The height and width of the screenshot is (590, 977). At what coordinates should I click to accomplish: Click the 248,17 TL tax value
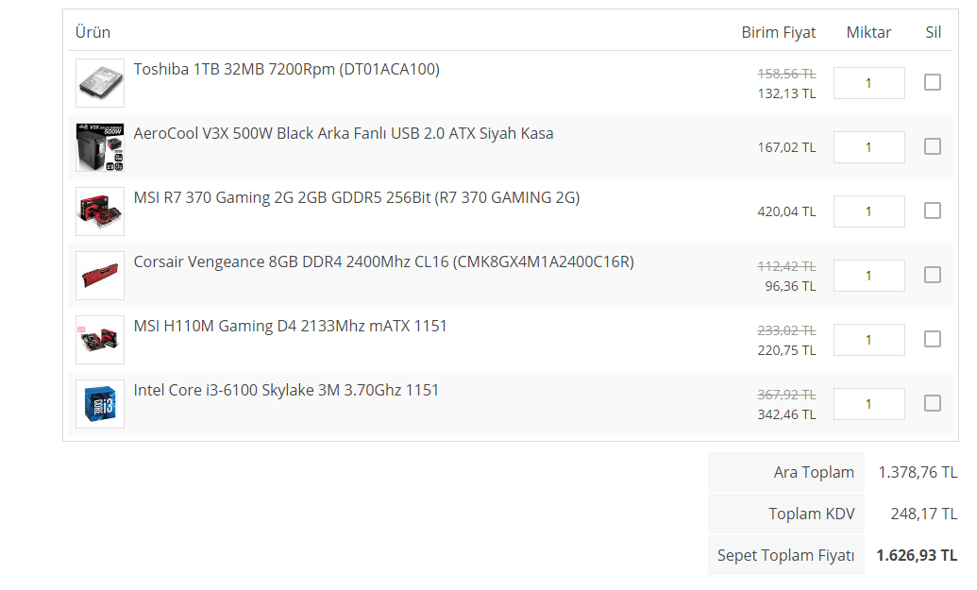[923, 514]
